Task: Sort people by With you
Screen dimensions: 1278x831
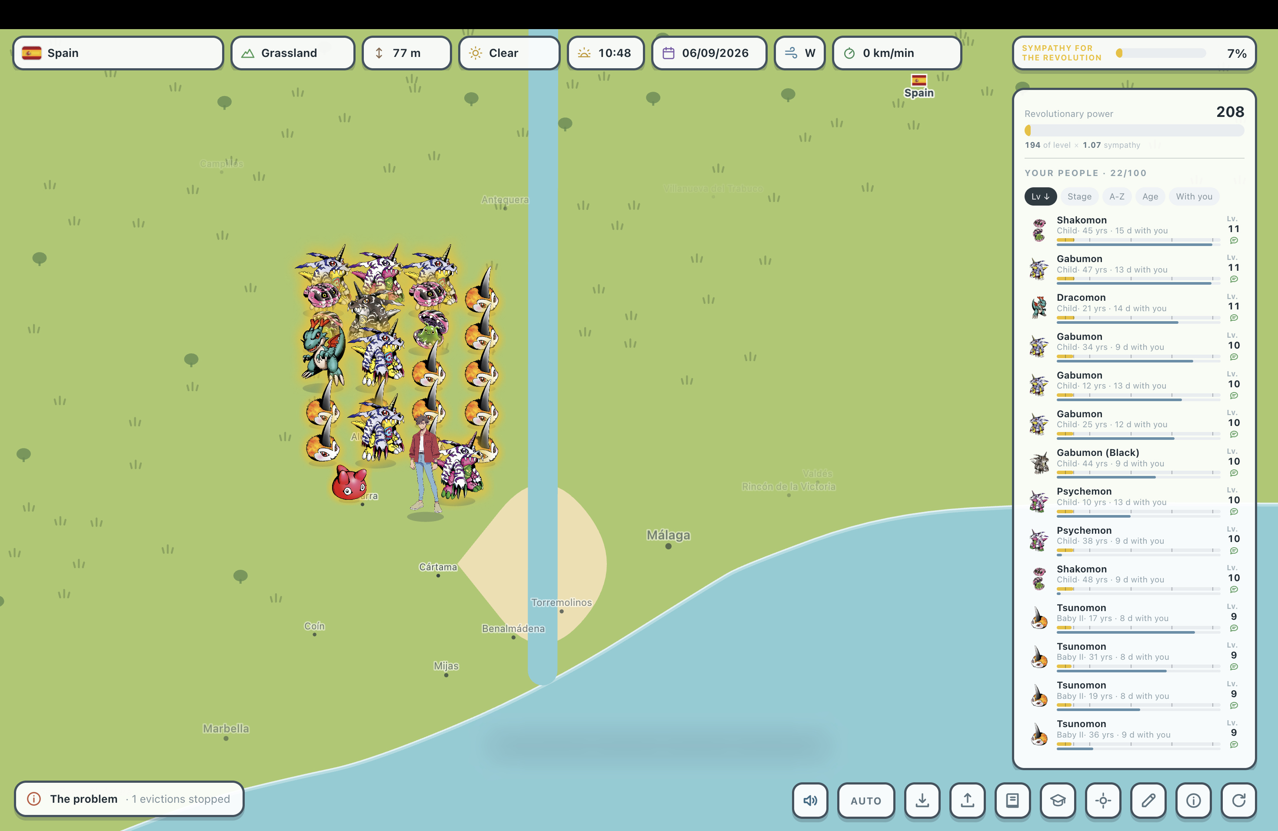Action: (x=1194, y=196)
